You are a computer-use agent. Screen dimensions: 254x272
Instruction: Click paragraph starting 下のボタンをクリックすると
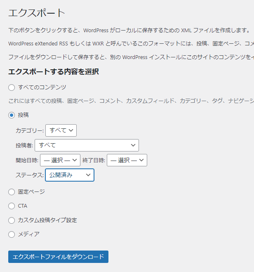[x=129, y=31]
